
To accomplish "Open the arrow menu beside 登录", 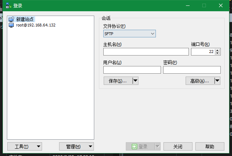I will [158, 147].
